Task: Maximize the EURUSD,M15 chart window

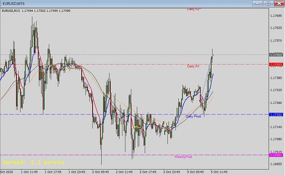Action: coord(268,4)
